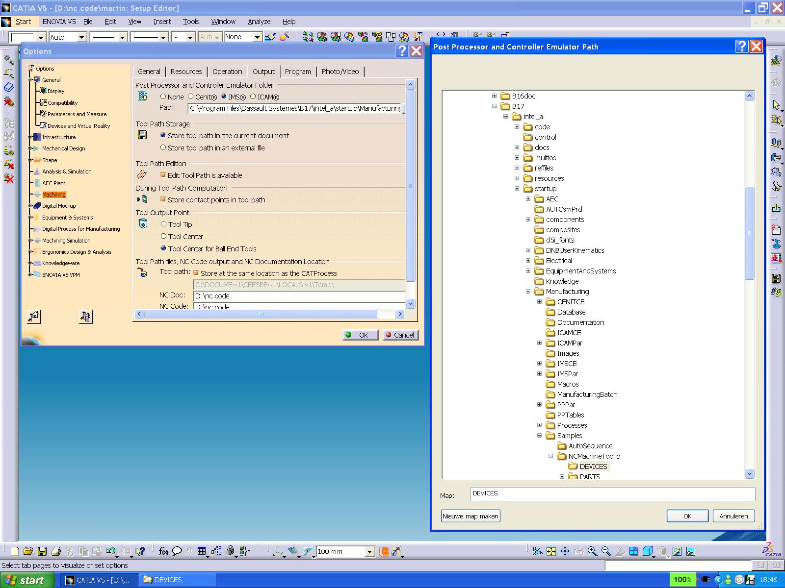785x588 pixels.
Task: Click the Painter brush graphic properties icon
Action: pyautogui.click(x=269, y=37)
